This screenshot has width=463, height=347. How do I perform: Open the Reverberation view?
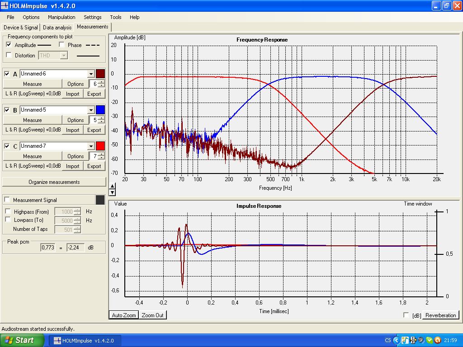coord(440,315)
